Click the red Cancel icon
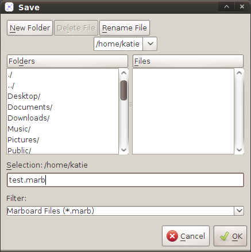The height and width of the screenshot is (252, 251). [x=172, y=236]
